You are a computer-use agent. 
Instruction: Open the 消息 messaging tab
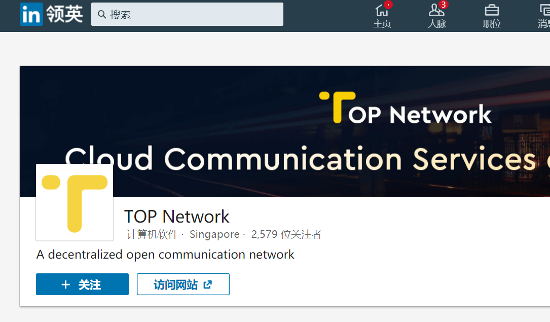point(544,15)
